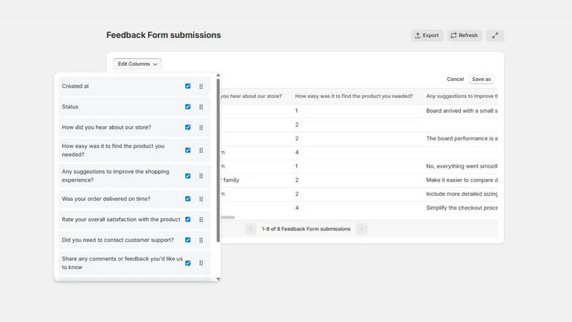Toggle 'How easy was it to find' checkbox
Viewport: 572px width, 322px height.
(188, 150)
